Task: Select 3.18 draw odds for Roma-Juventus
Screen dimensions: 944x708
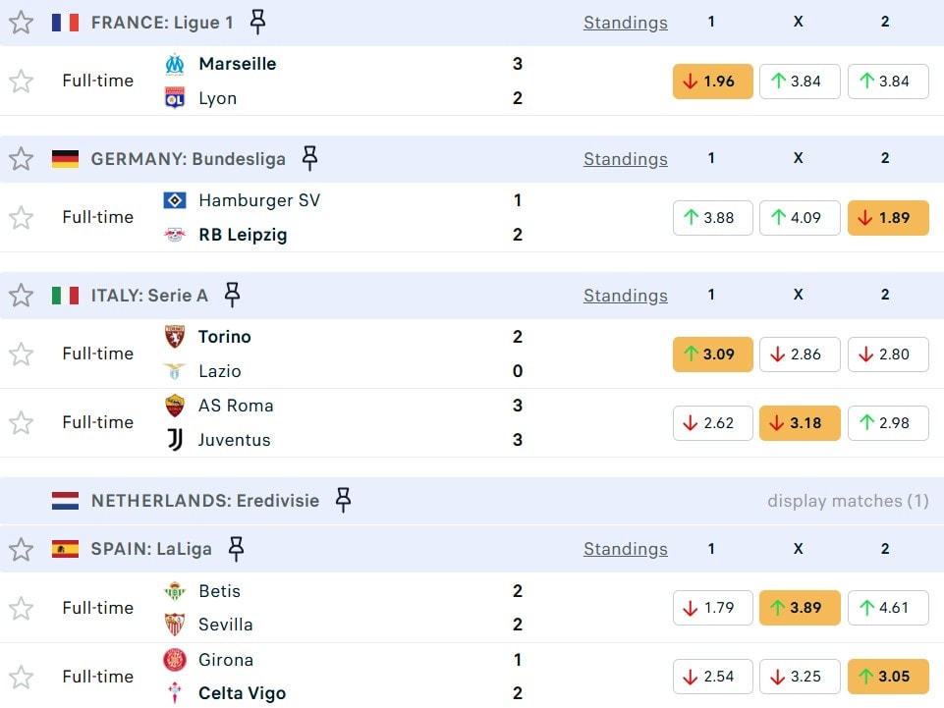Action: tap(799, 423)
